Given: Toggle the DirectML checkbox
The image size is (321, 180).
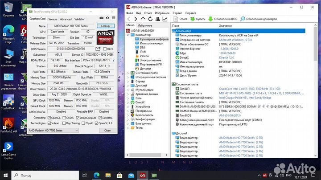Looking at the screenshot, I should click(x=100, y=118).
